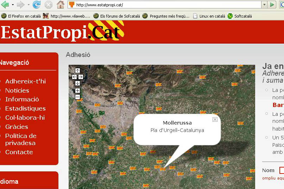The height and width of the screenshot is (189, 284).
Task: Open the Adhereix-t'hi navigation link
Action: [25, 81]
